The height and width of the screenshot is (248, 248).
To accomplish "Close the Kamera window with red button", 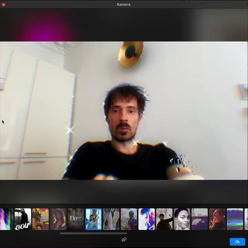I will 3,4.
